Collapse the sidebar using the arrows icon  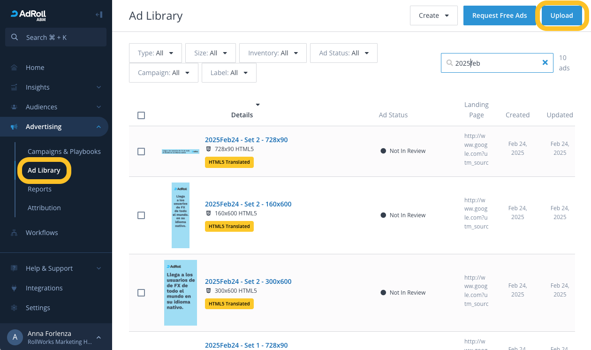tap(99, 15)
